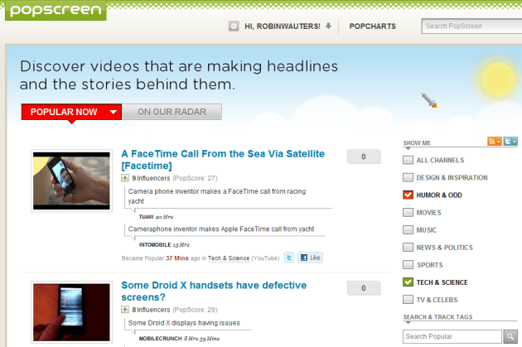The height and width of the screenshot is (347, 522).
Task: Open the Droid X video thumbnail
Action: tap(71, 312)
